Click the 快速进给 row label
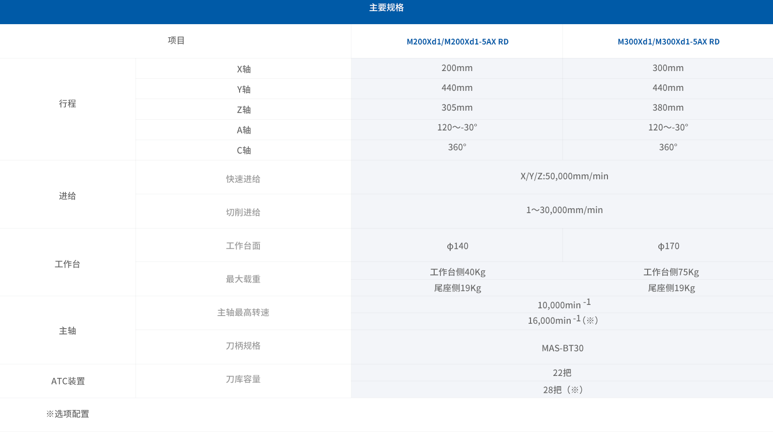This screenshot has height=432, width=773. click(243, 179)
